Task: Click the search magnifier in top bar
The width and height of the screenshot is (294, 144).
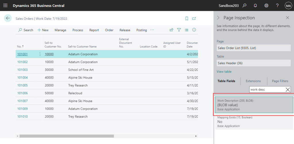Action: coord(244,6)
